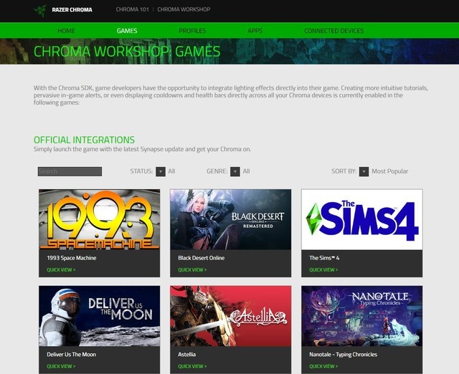Open the Sort By dropdown arrow
Screen dimensions: 459x374
point(364,172)
